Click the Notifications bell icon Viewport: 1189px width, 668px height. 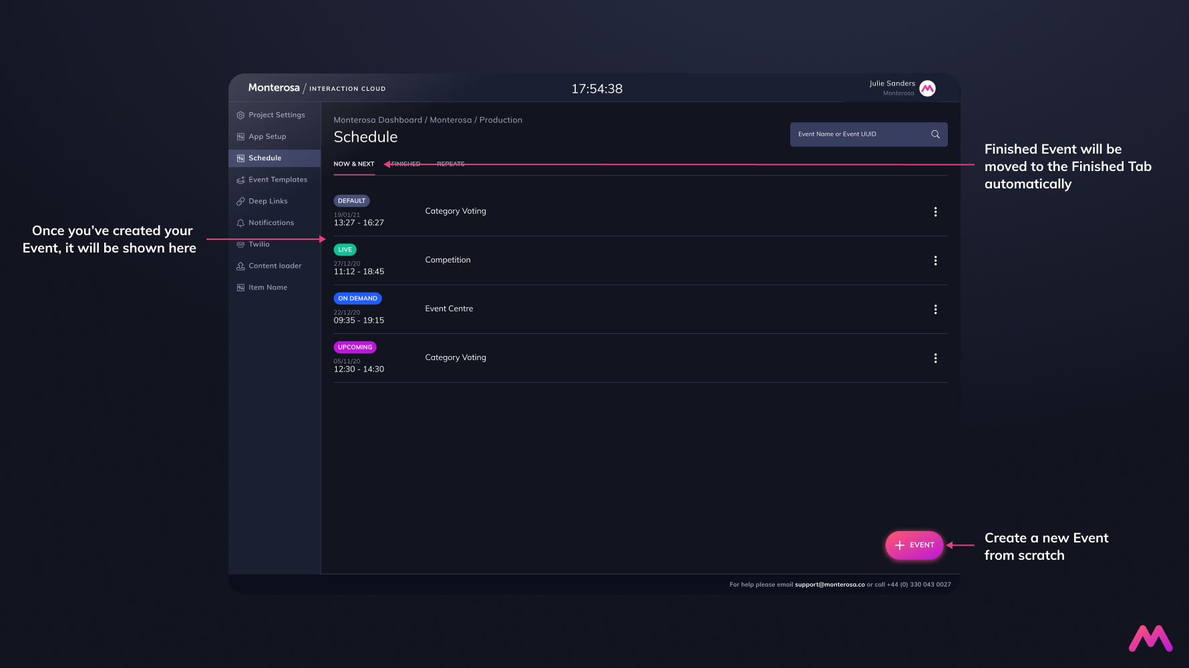click(240, 223)
